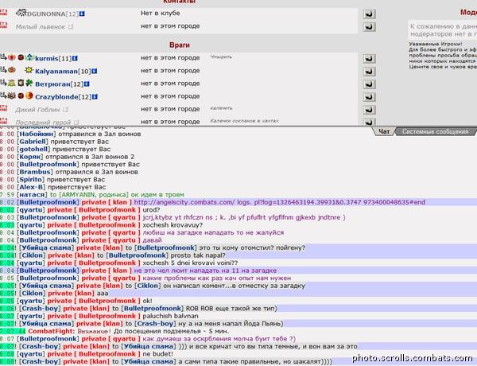Click the arrow button in Ветрюган's row
Viewport: 477px width, 366px height.
click(369, 84)
